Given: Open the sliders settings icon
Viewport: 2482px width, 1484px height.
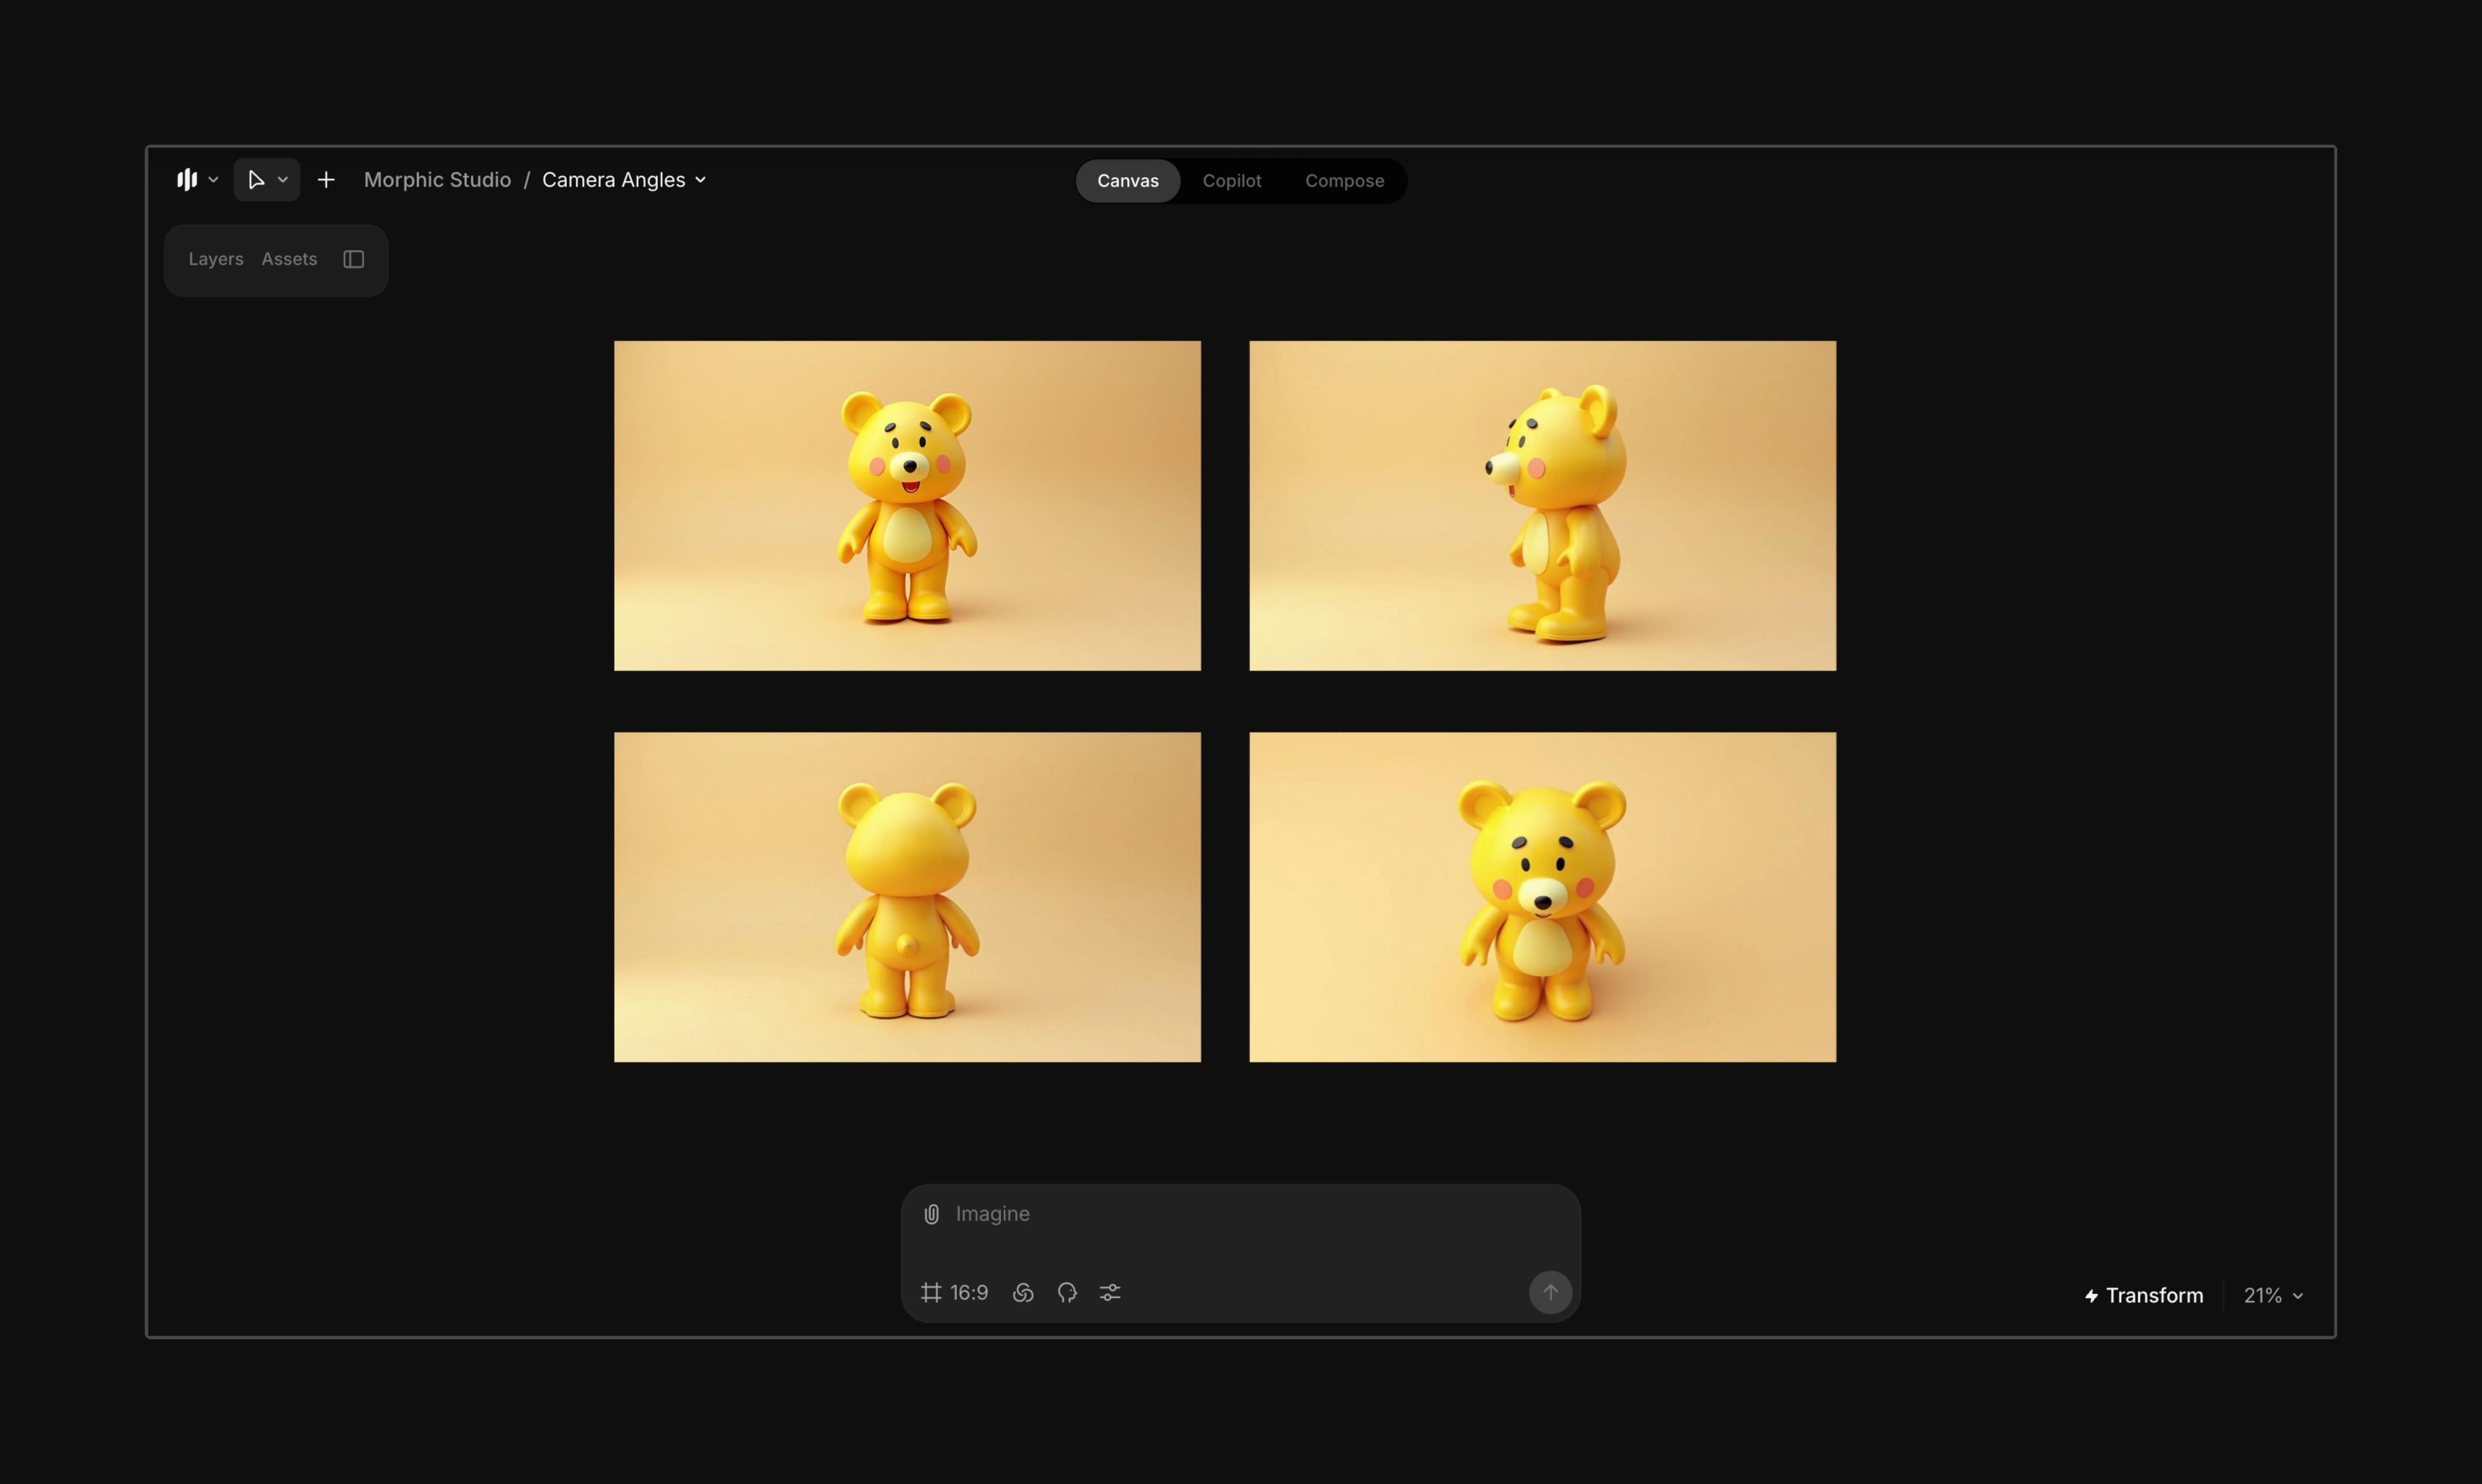Looking at the screenshot, I should point(1110,1293).
